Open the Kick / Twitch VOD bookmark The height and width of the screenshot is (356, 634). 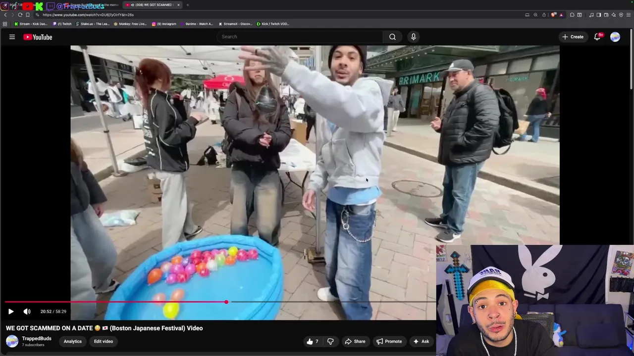coord(273,24)
